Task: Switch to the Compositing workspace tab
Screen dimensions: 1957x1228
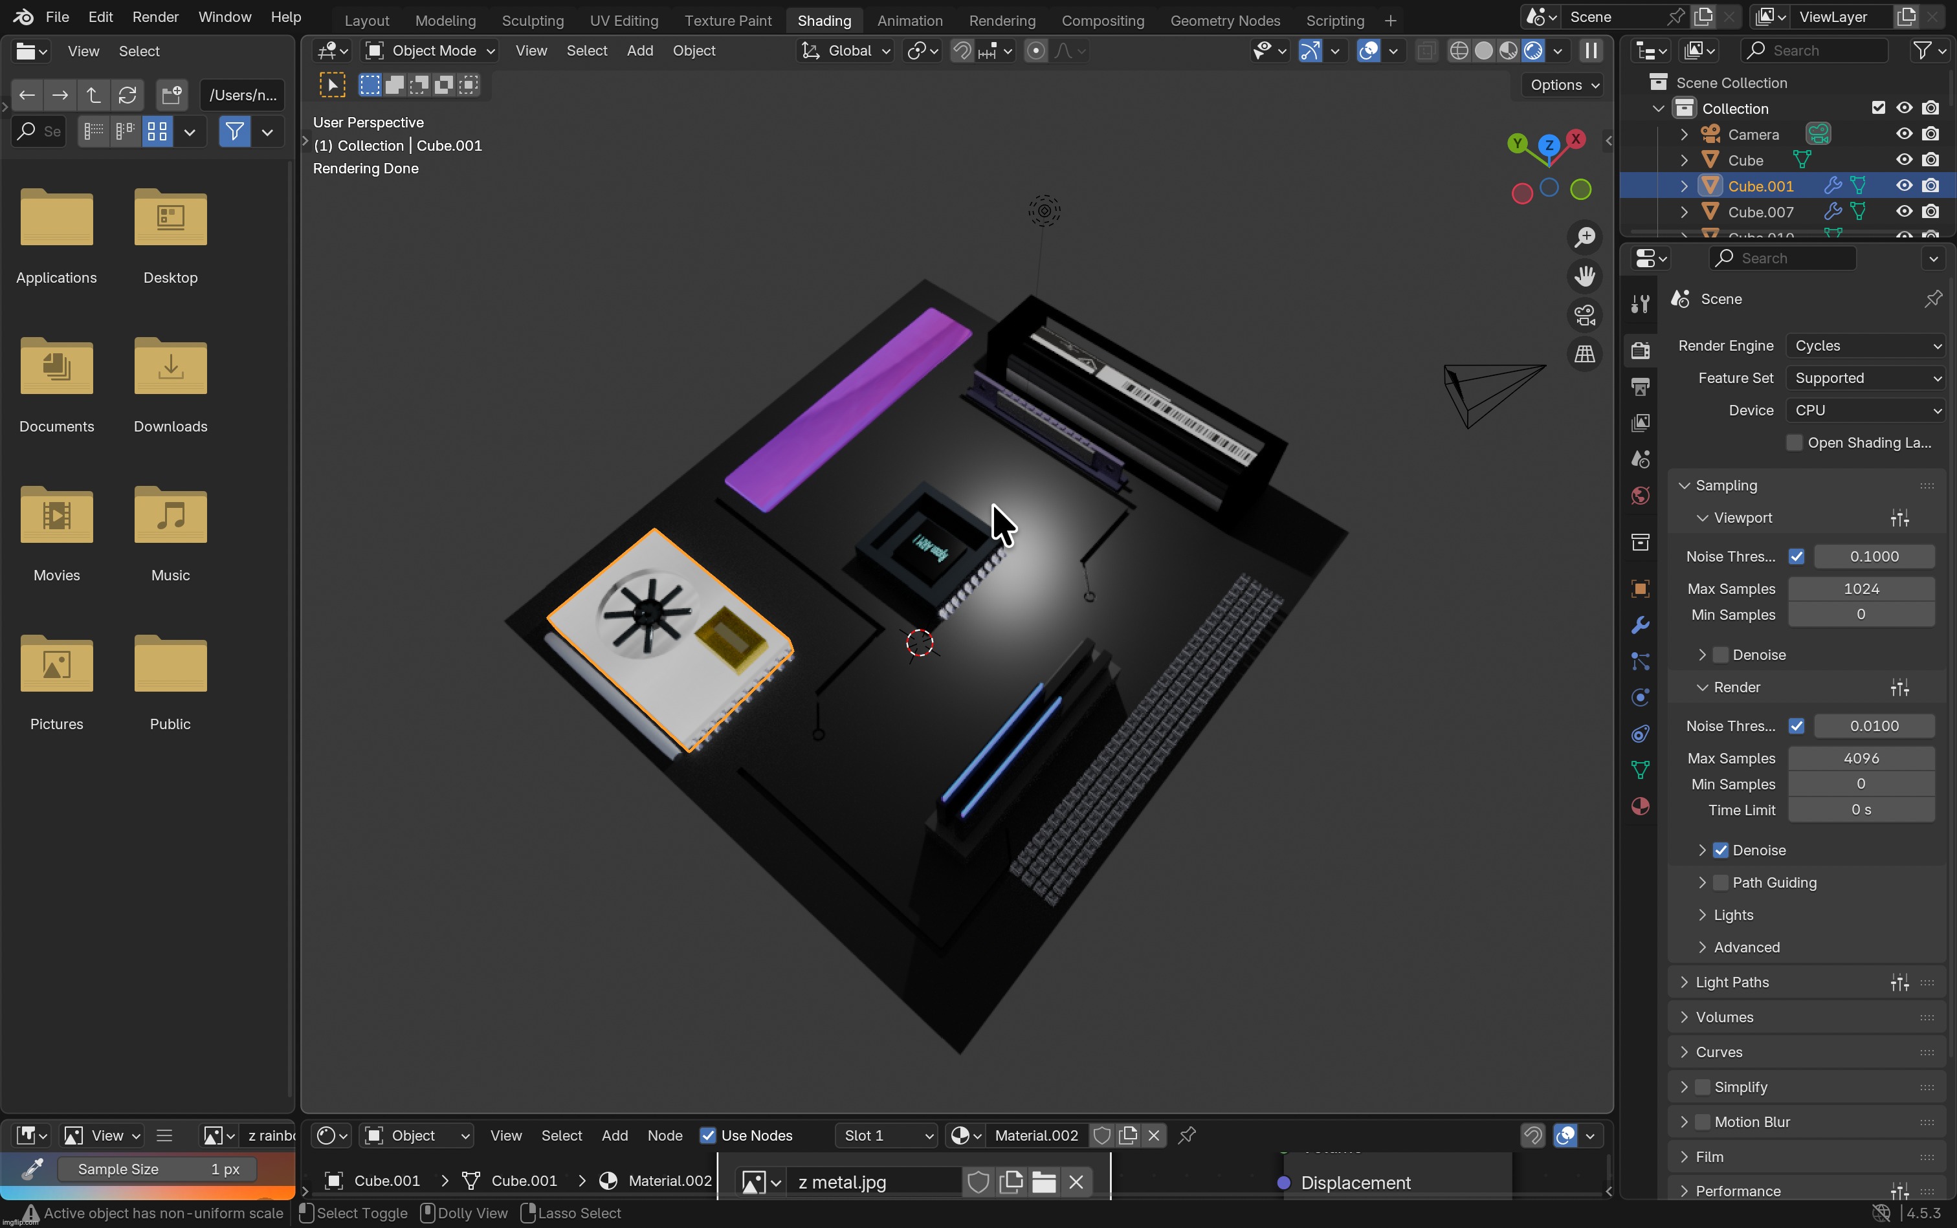Action: [x=1102, y=20]
